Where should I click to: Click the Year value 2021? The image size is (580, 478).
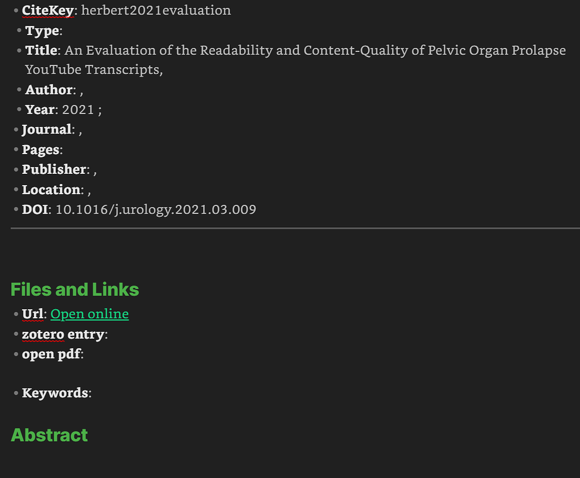[x=78, y=110]
